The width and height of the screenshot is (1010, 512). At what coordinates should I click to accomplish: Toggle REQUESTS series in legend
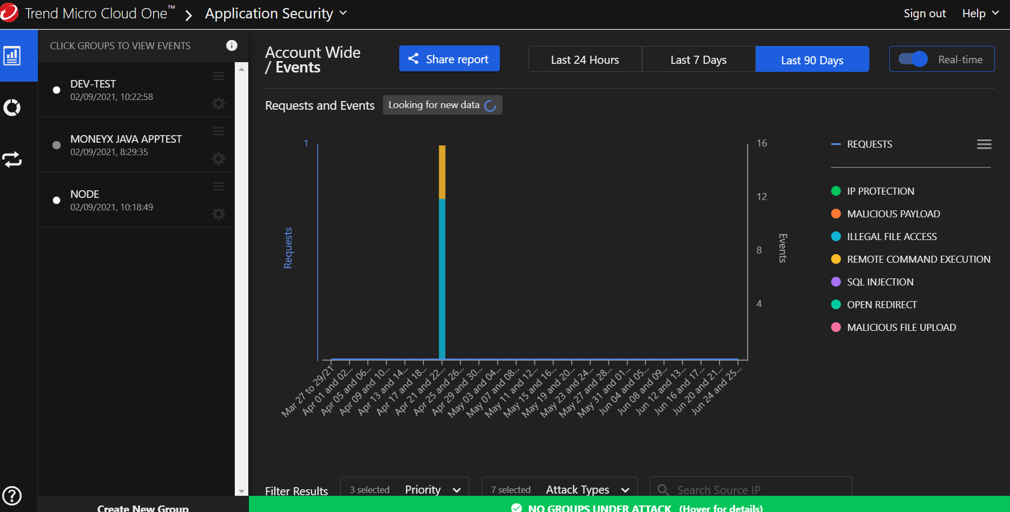pos(862,144)
